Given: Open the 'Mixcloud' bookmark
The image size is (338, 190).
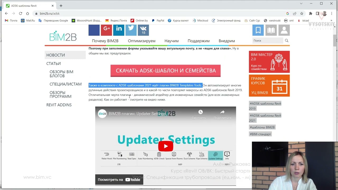Looking at the screenshot, I should tap(200, 21).
